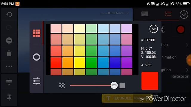
Task: Pick the bright orange swatch
Action: (68, 63)
